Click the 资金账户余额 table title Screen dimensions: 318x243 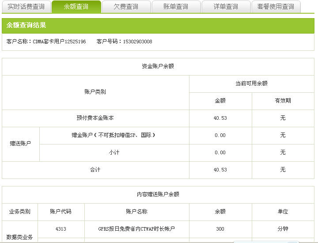point(158,66)
